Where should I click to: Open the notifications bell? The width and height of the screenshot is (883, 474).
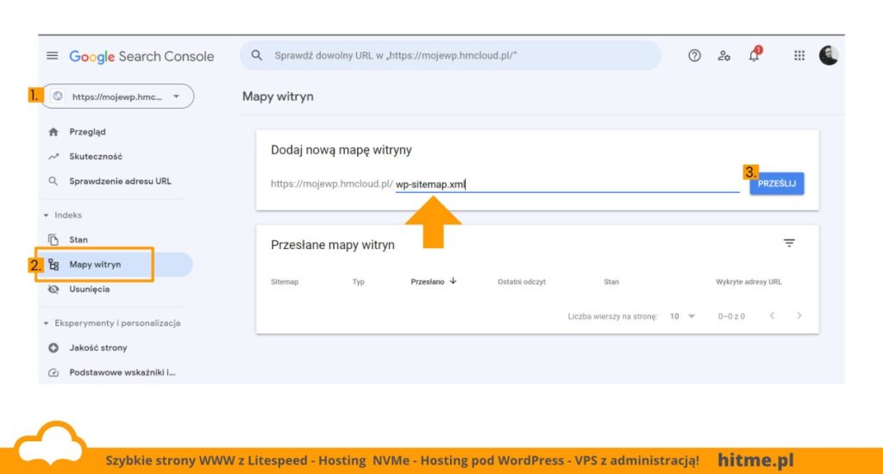point(754,54)
